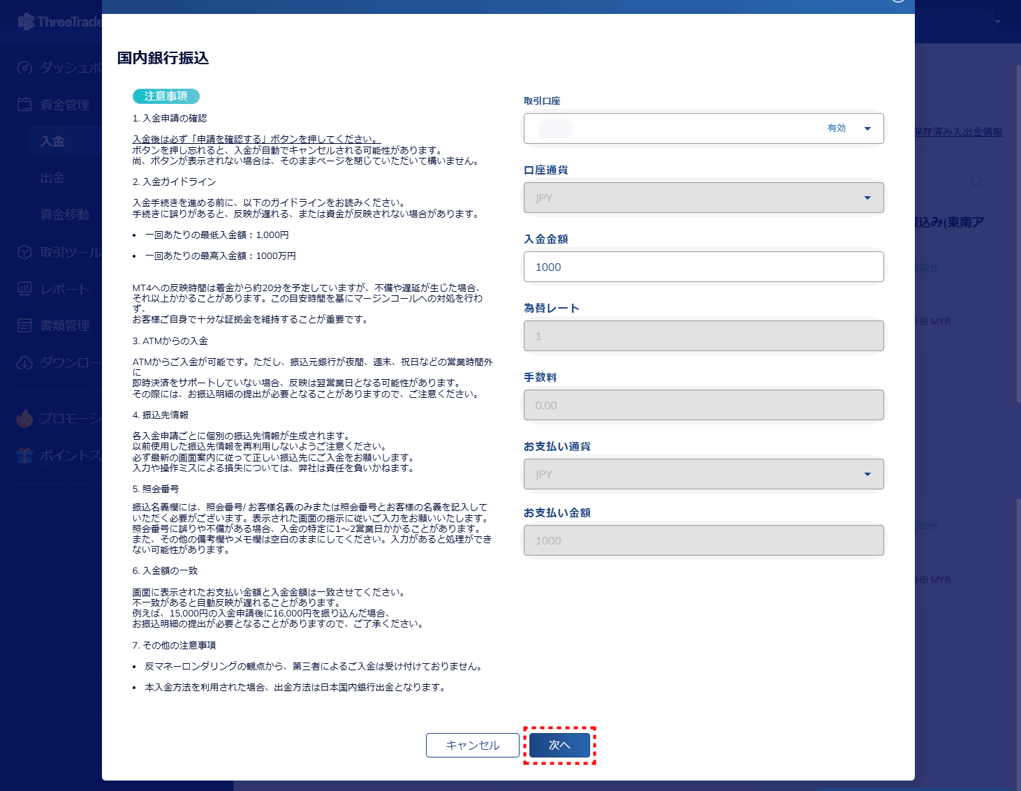Image resolution: width=1021 pixels, height=791 pixels.
Task: Select 資金移動 in the sidebar submenu
Action: point(65,214)
